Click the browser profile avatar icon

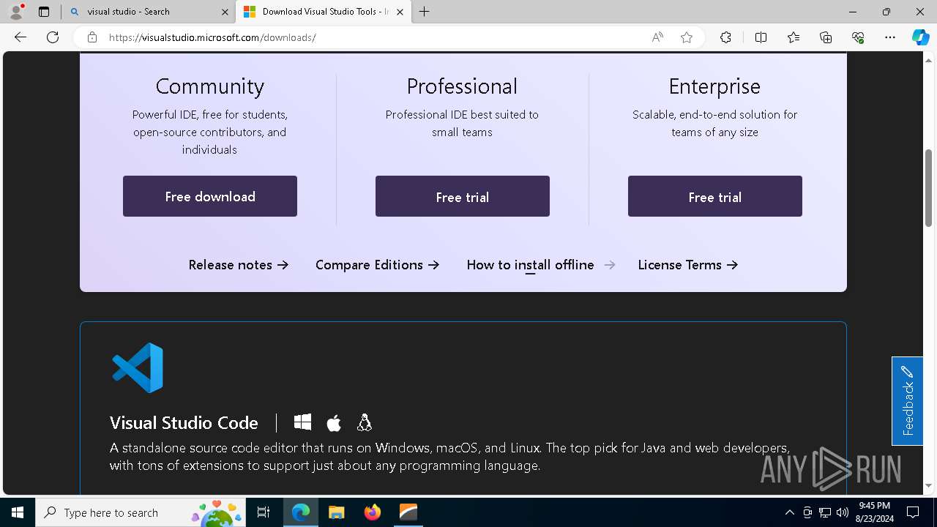point(16,12)
